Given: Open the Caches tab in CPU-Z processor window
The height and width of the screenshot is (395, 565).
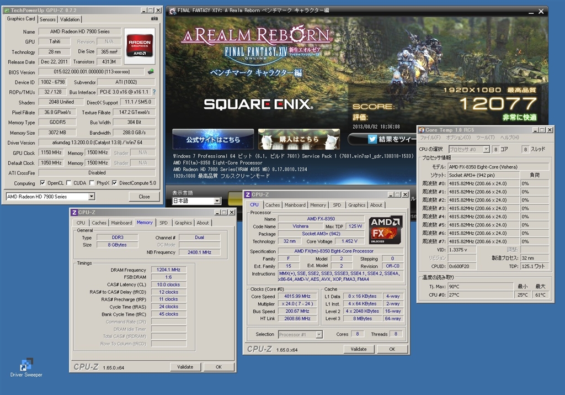Looking at the screenshot, I should 273,205.
